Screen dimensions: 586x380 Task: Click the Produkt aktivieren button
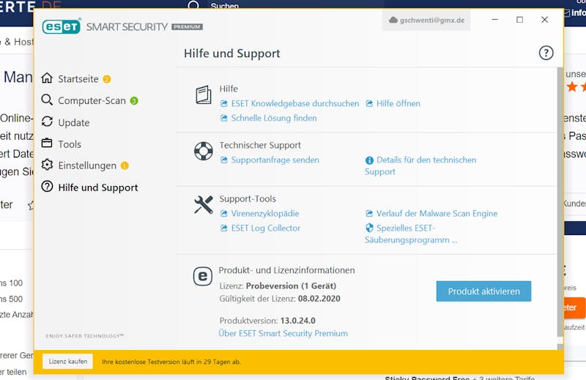[x=483, y=291]
